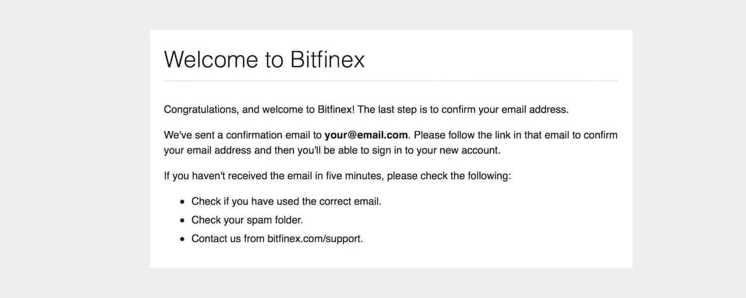
Task: Click the 'Check your spam folder' item
Action: (247, 220)
